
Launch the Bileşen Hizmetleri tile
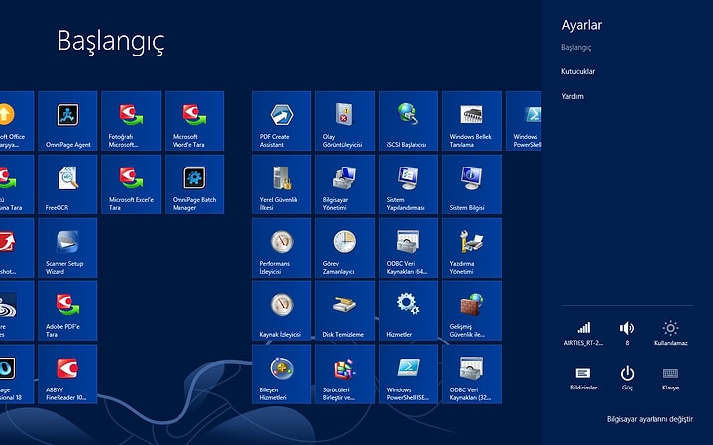click(282, 374)
